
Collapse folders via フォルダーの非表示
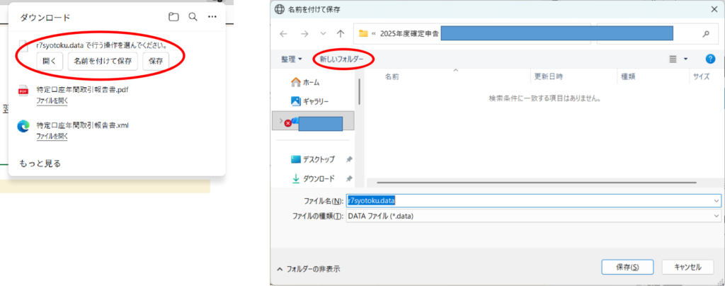coord(308,268)
